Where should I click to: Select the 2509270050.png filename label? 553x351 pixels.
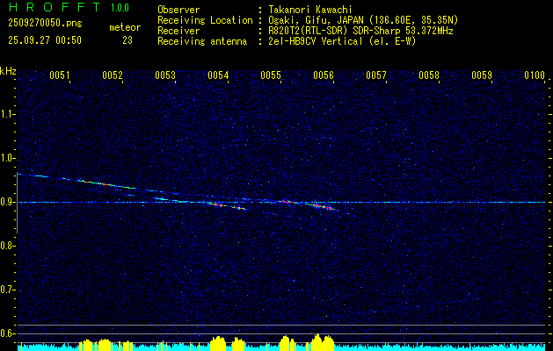click(45, 23)
